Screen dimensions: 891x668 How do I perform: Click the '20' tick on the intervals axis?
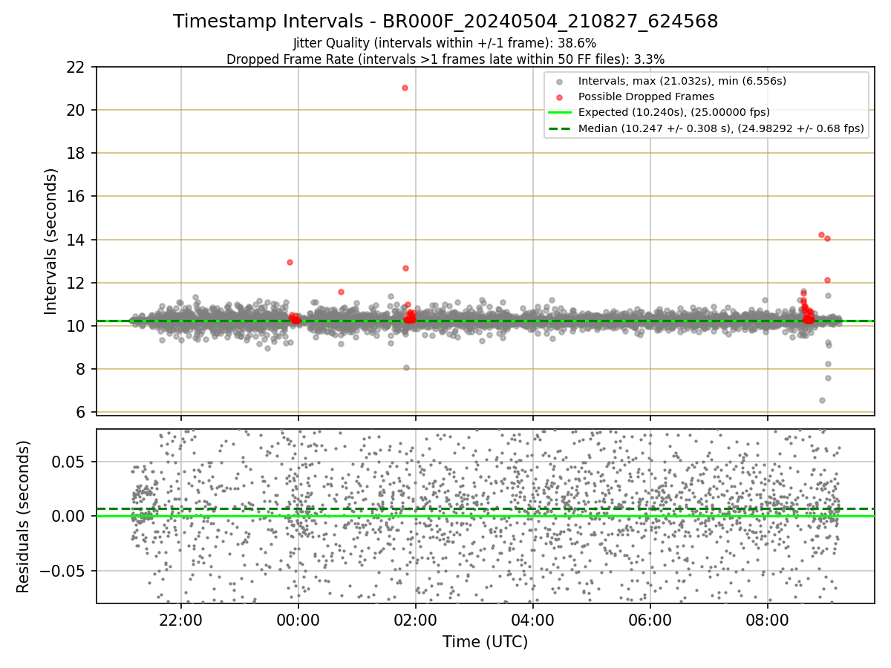pos(76,110)
